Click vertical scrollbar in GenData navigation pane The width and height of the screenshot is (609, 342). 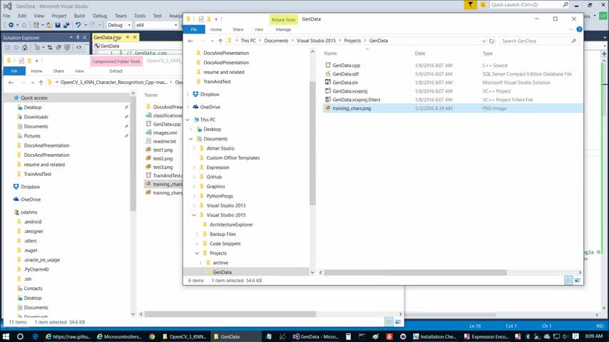click(312, 142)
